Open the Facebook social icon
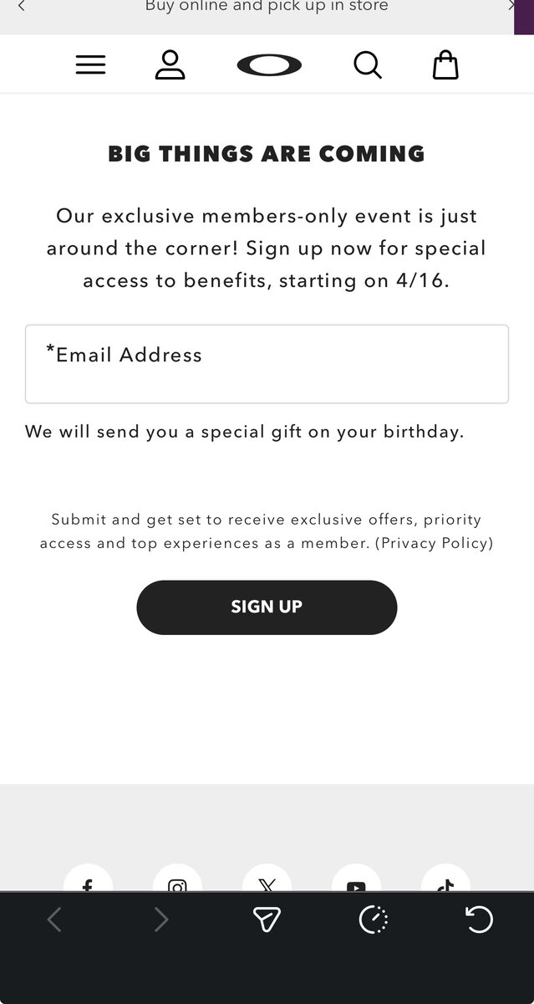Viewport: 534px width, 1004px height. point(88,881)
